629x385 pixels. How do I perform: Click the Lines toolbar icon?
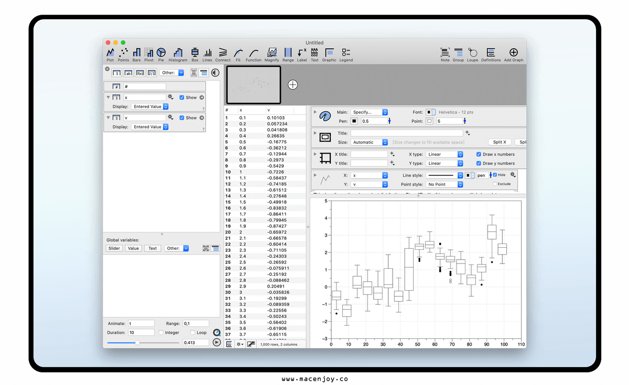click(x=208, y=54)
